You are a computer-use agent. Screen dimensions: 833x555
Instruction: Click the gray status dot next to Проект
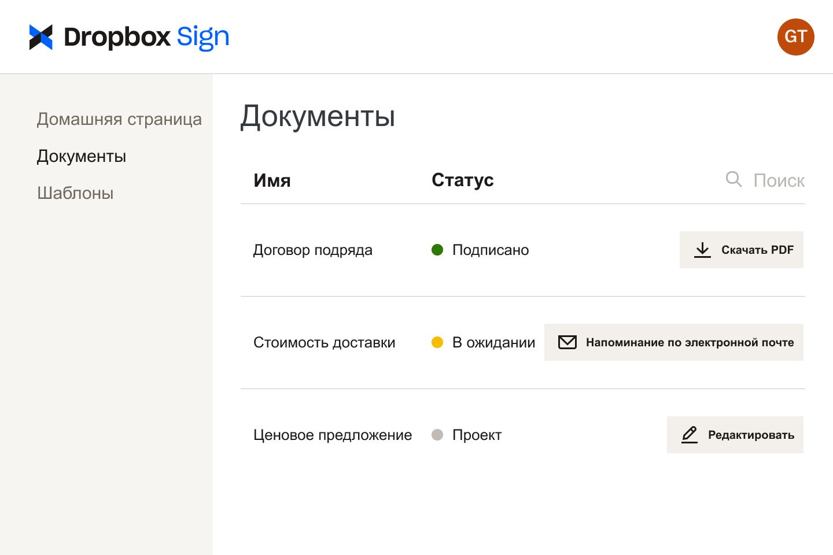click(438, 435)
